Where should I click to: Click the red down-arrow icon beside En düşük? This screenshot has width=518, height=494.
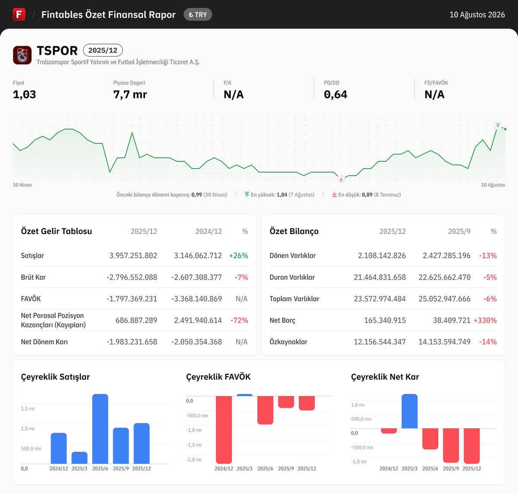(334, 195)
